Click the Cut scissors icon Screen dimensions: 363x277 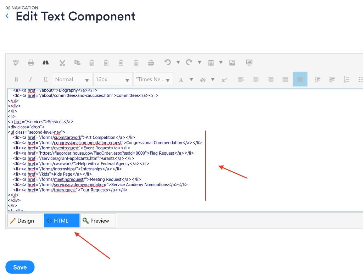click(x=62, y=63)
